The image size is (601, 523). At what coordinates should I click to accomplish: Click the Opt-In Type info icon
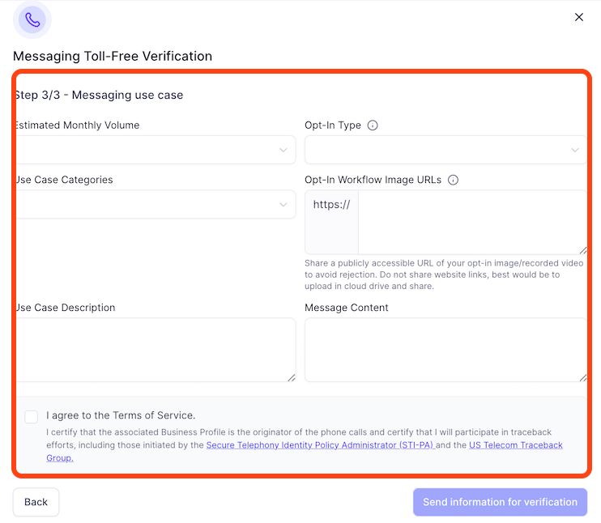[373, 125]
